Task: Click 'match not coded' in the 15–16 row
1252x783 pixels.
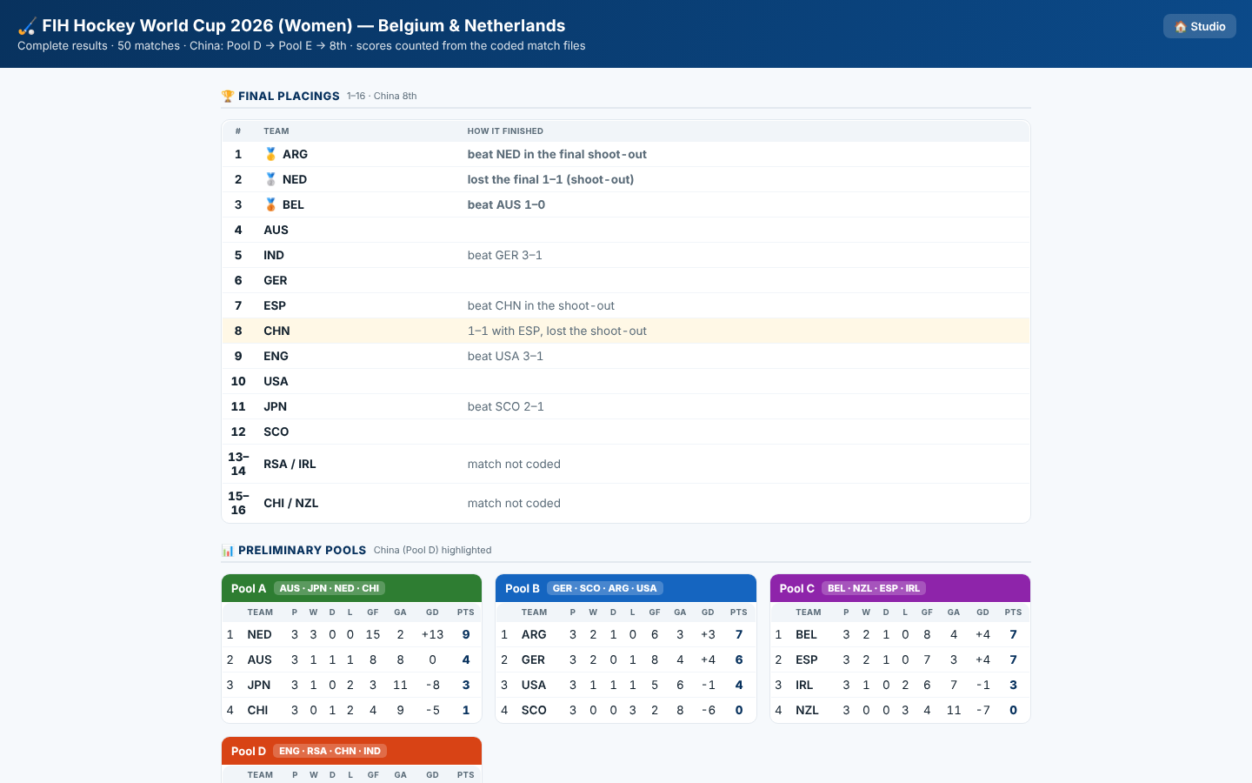Action: pos(514,503)
